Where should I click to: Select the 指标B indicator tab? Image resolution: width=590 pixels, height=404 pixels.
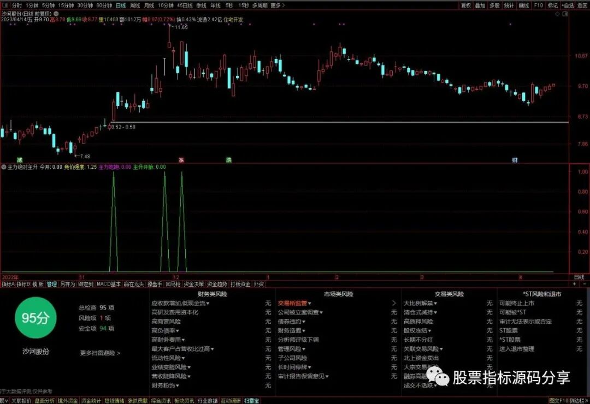tap(23, 284)
